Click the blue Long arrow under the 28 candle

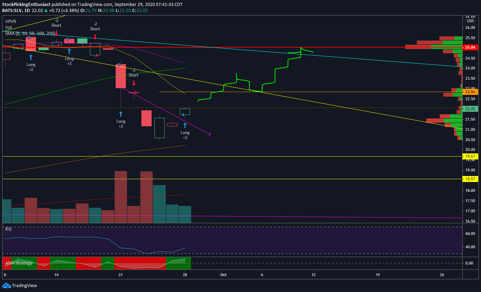click(x=184, y=125)
